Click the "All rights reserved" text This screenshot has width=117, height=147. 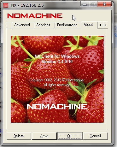click(x=57, y=85)
